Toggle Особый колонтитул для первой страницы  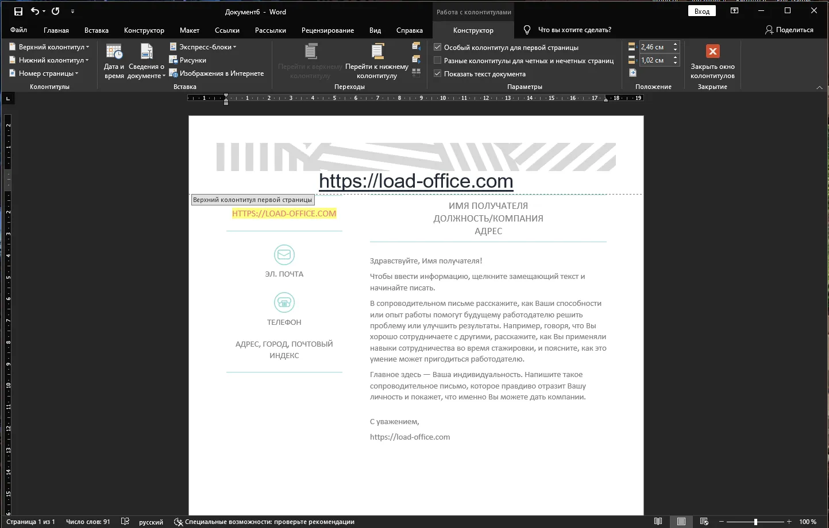(437, 48)
